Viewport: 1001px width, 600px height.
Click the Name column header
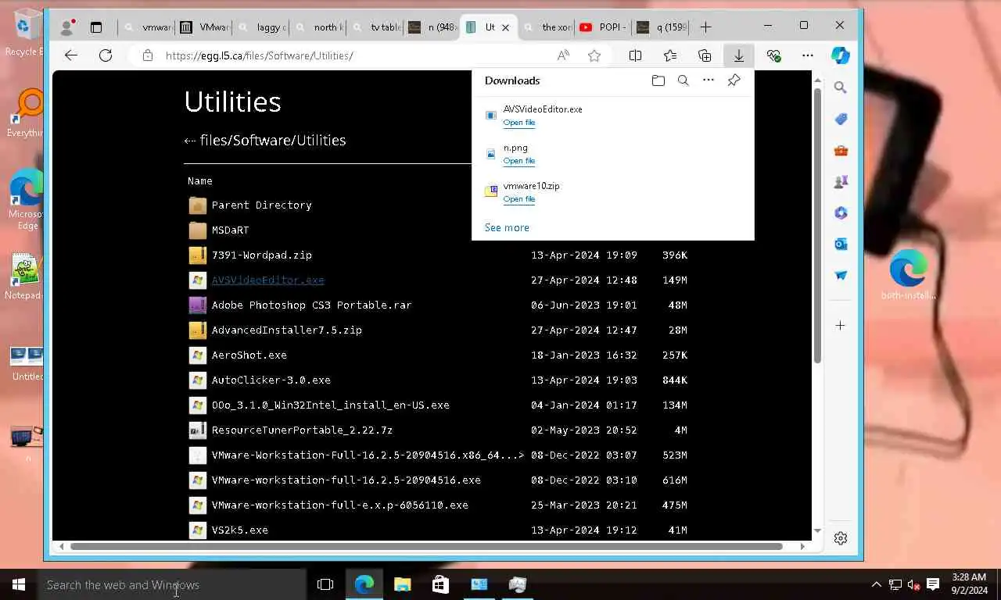point(199,180)
